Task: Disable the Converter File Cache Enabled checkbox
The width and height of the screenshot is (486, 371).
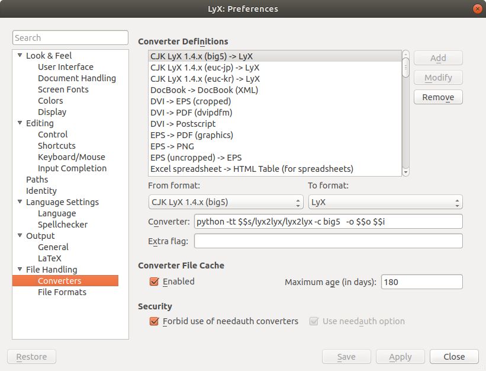Action: pyautogui.click(x=155, y=282)
